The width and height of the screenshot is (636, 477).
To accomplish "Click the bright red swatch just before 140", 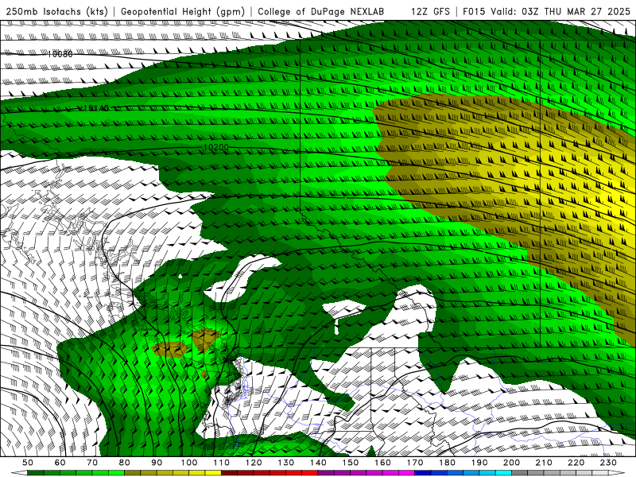I will (x=310, y=473).
